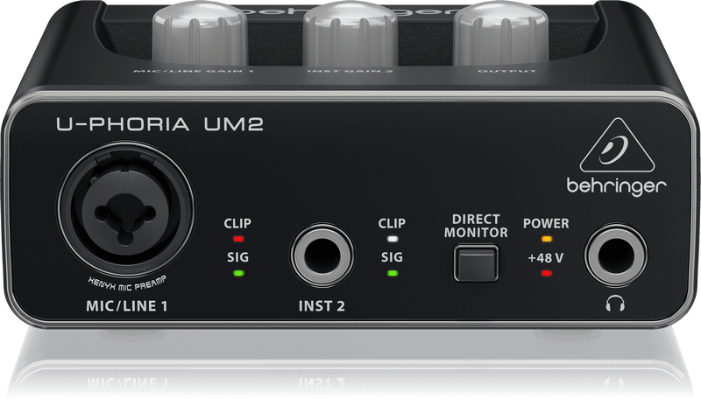The image size is (701, 399).
Task: Click the SIG label next to MIC/LINE 1
Action: (237, 257)
